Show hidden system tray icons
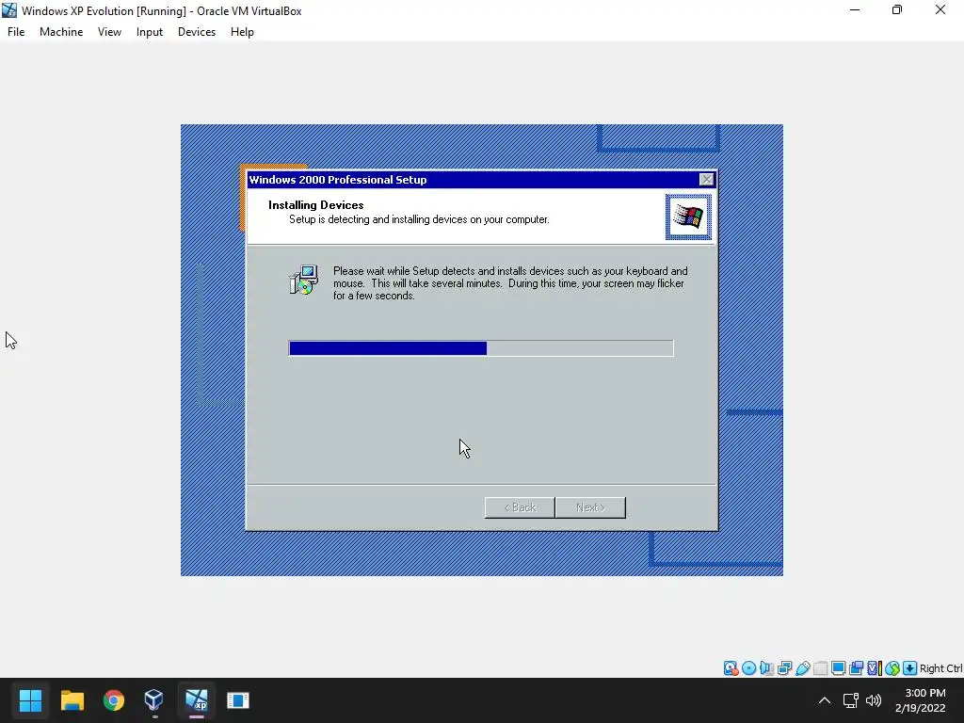964x723 pixels. [x=825, y=700]
